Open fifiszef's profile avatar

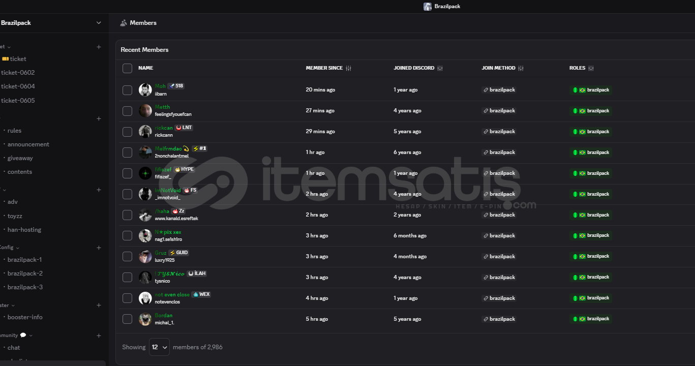145,173
